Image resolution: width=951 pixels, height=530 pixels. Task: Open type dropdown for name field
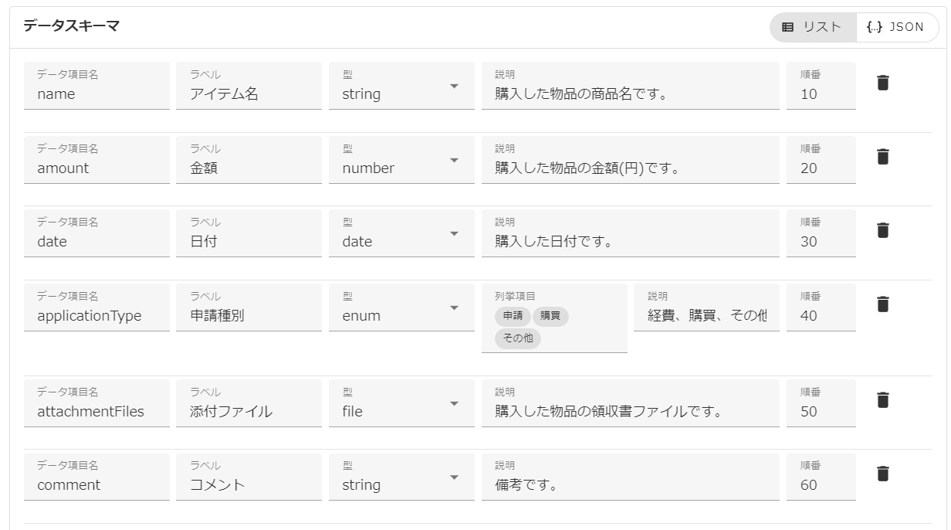(454, 86)
